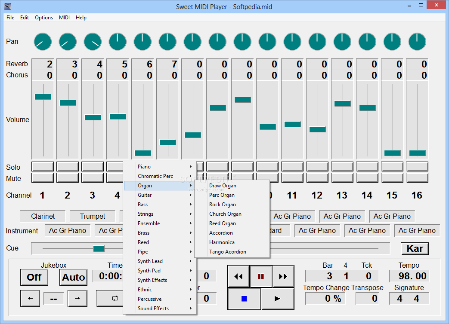Image resolution: width=449 pixels, height=324 pixels.
Task: Click the Pan knob for channel 13
Action: click(342, 42)
